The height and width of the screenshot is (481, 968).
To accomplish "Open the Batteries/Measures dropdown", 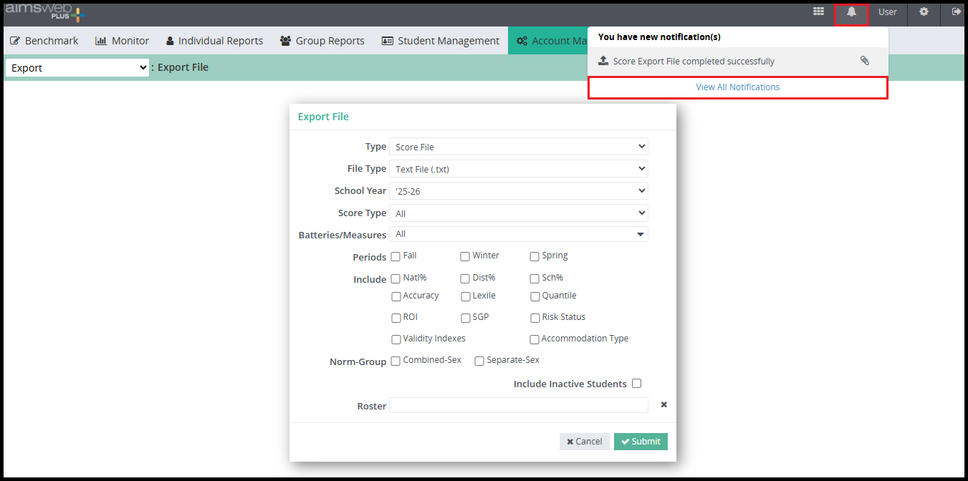I will (x=518, y=234).
